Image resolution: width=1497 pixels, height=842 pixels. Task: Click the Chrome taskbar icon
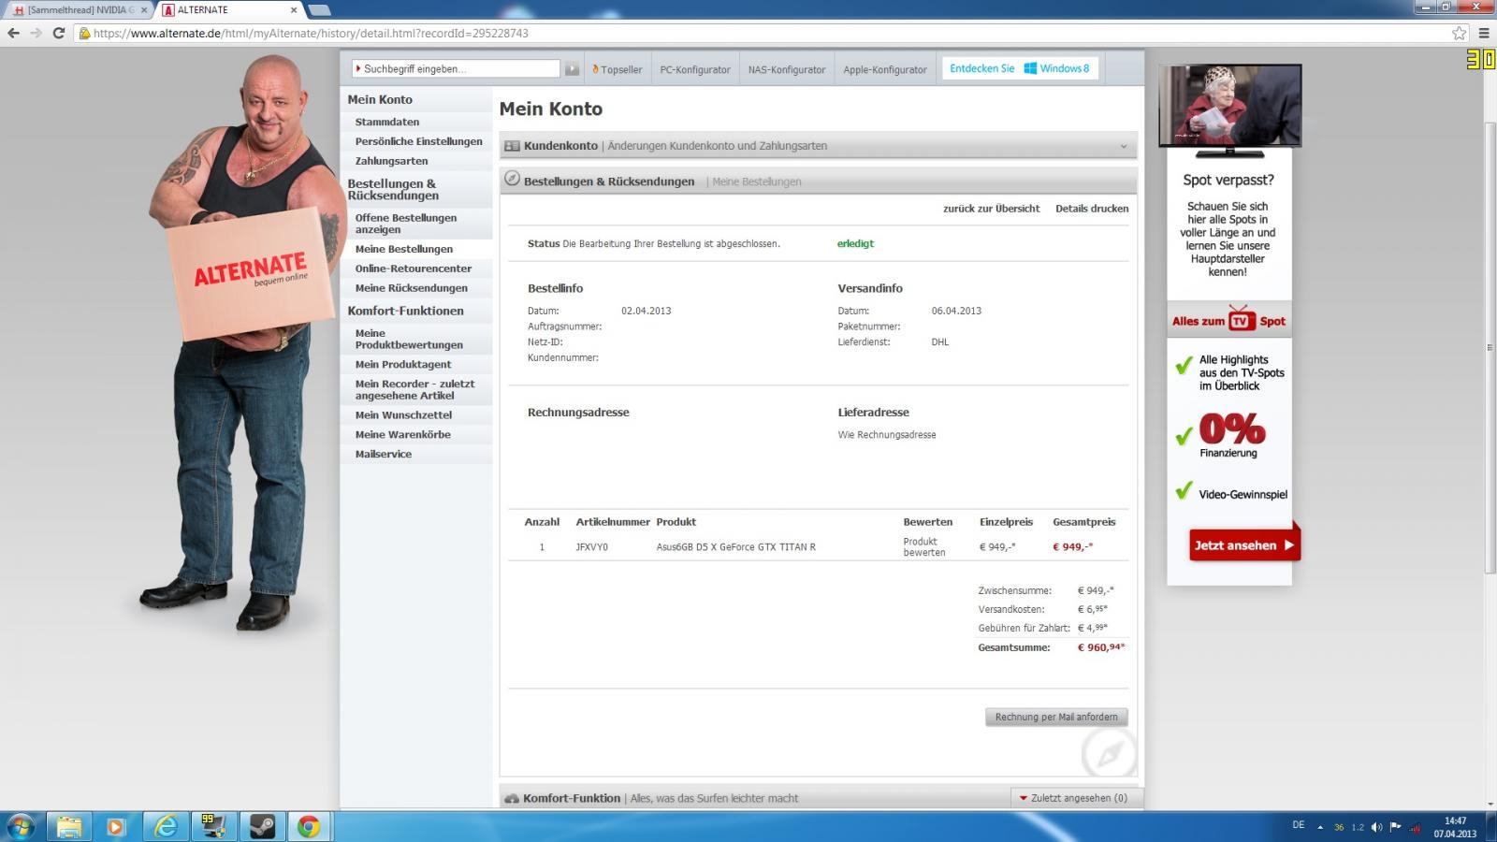click(x=309, y=826)
